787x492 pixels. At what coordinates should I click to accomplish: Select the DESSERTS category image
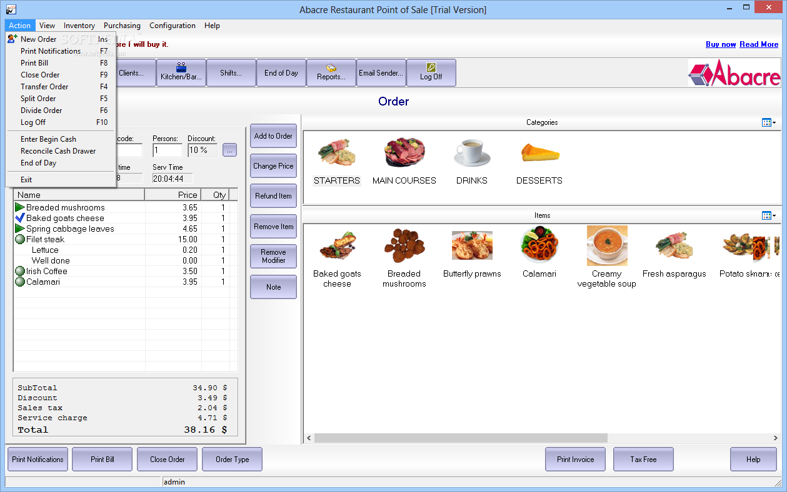pos(539,153)
